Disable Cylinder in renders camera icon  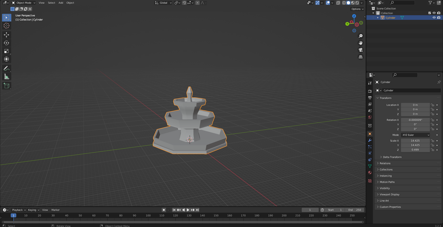click(x=439, y=17)
